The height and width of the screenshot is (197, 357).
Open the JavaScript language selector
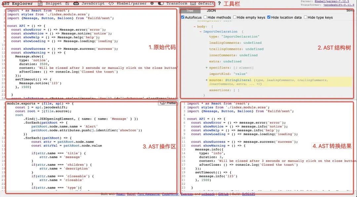[89, 3]
